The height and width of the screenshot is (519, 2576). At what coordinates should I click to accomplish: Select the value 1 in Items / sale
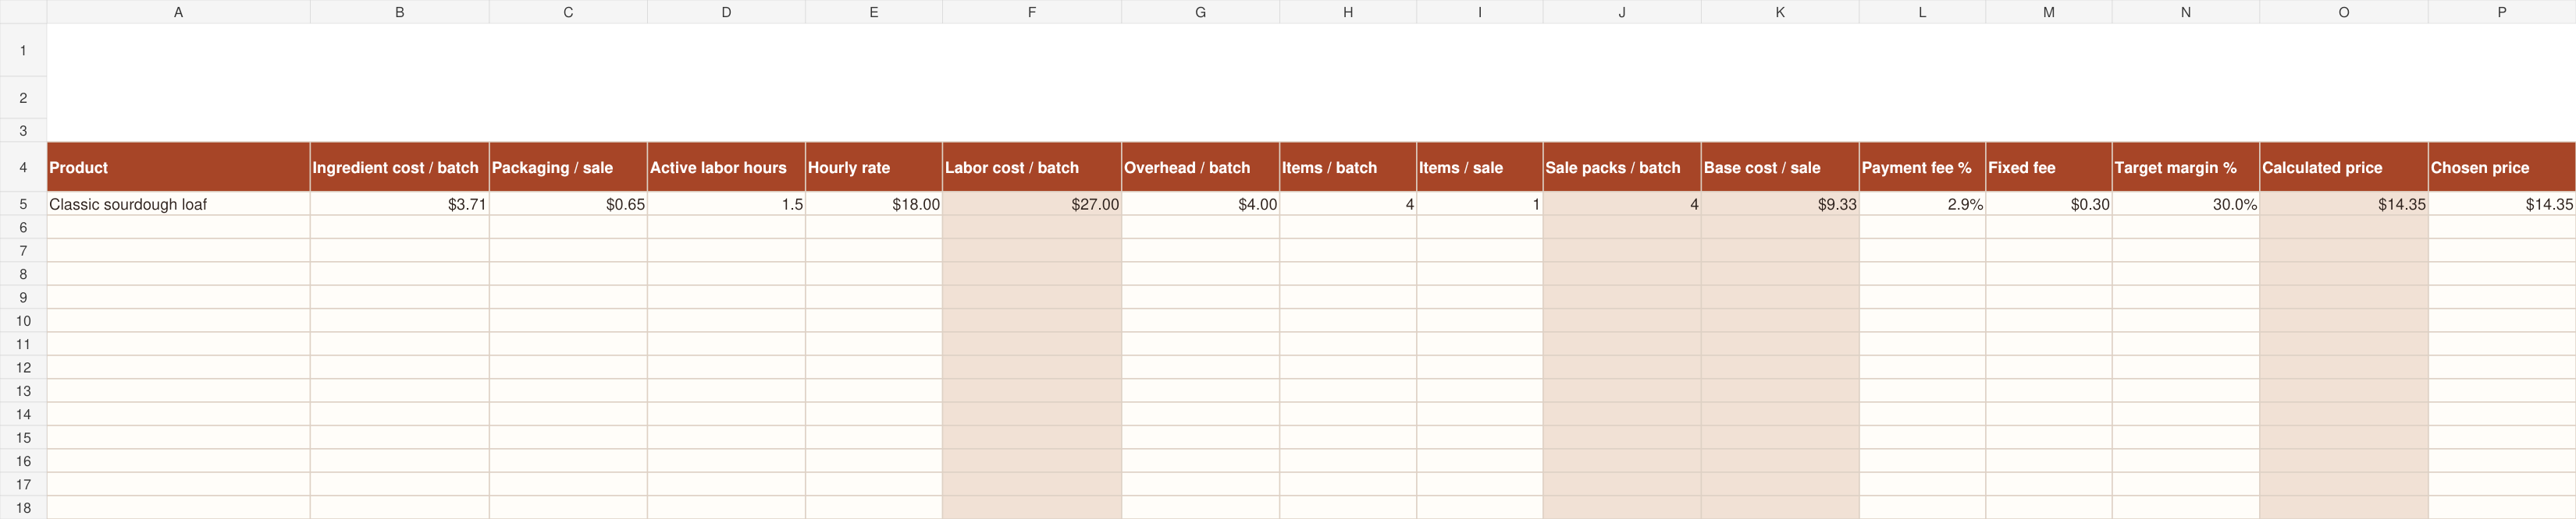1479,203
